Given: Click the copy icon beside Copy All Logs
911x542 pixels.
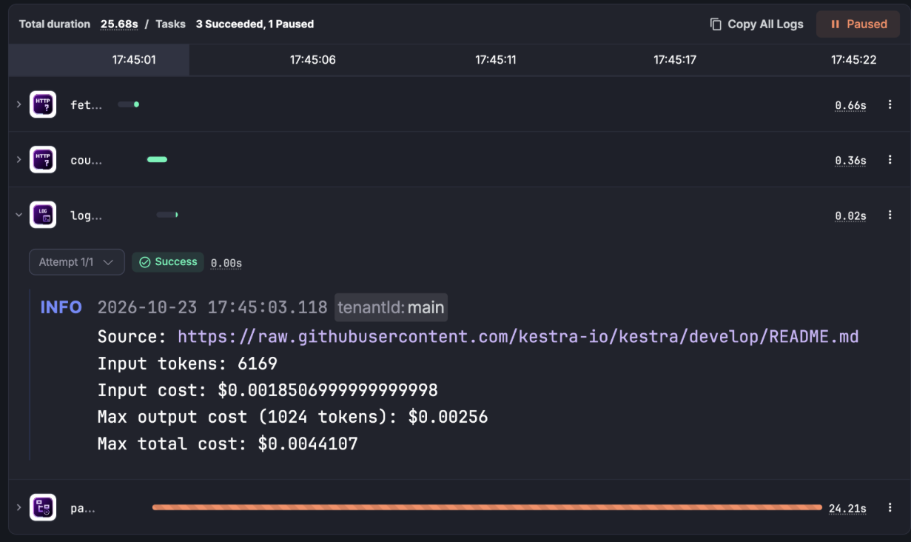Looking at the screenshot, I should pos(716,24).
